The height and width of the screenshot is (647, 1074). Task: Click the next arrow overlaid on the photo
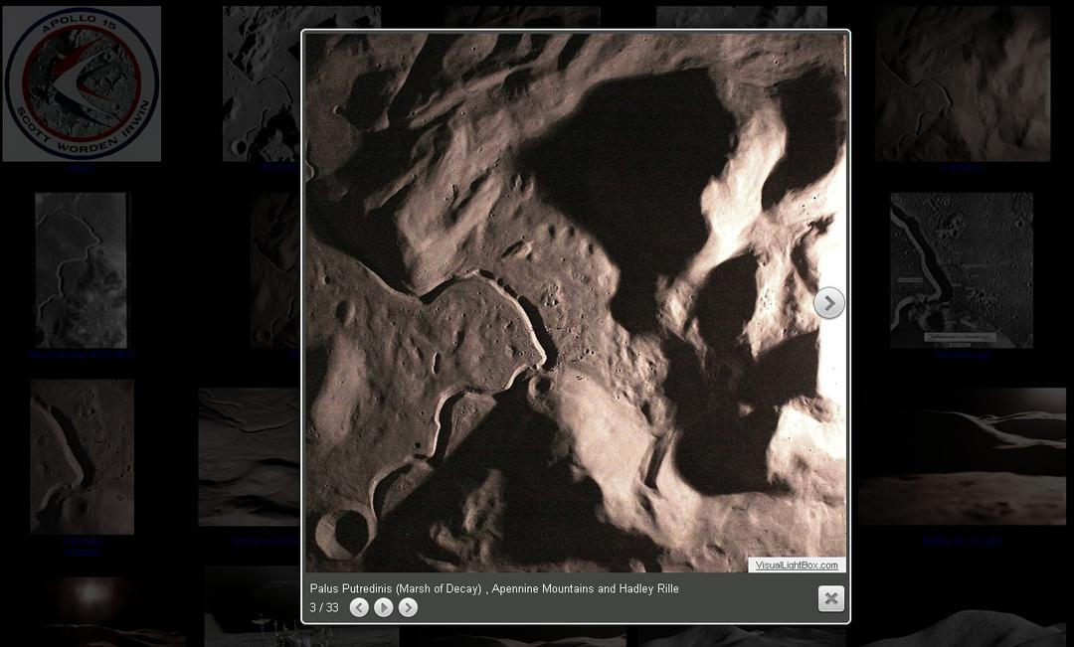pos(828,302)
